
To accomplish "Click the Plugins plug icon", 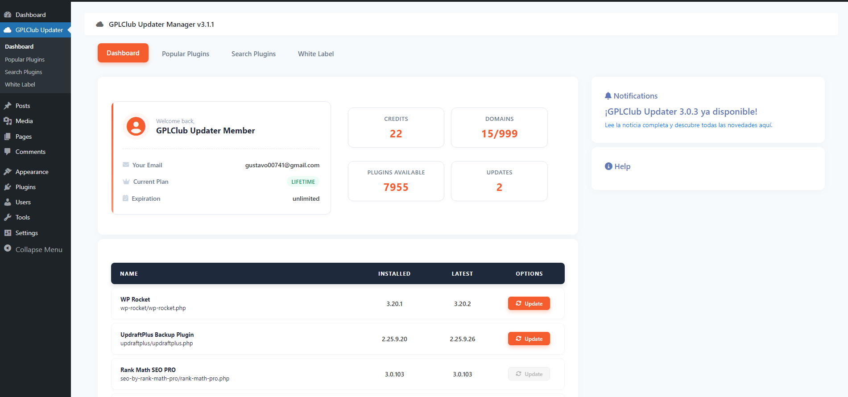I will click(8, 187).
